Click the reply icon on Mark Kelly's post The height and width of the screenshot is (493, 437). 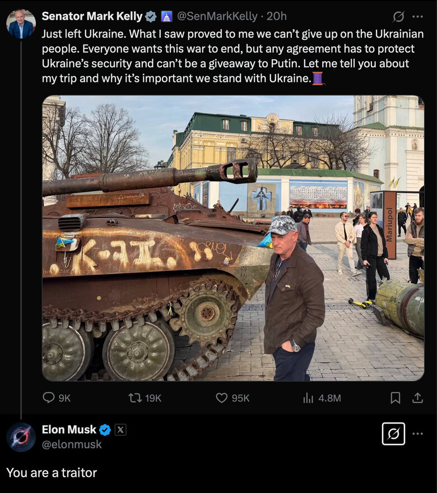pyautogui.click(x=49, y=398)
